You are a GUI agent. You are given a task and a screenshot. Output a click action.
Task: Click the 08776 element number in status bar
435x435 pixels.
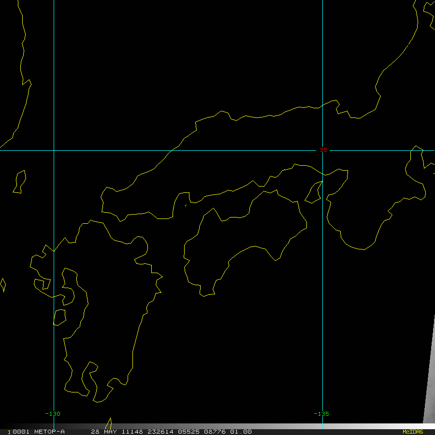coord(214,432)
